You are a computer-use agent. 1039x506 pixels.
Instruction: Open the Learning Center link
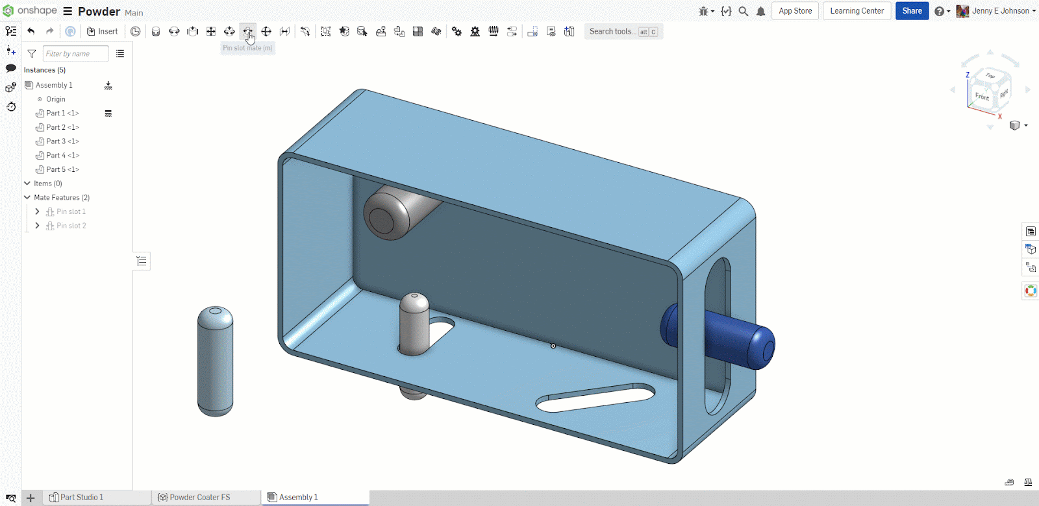coord(857,11)
